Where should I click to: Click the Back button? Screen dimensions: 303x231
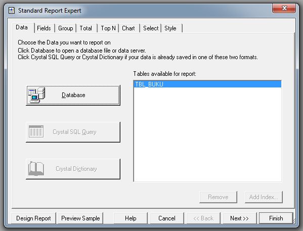(203, 218)
